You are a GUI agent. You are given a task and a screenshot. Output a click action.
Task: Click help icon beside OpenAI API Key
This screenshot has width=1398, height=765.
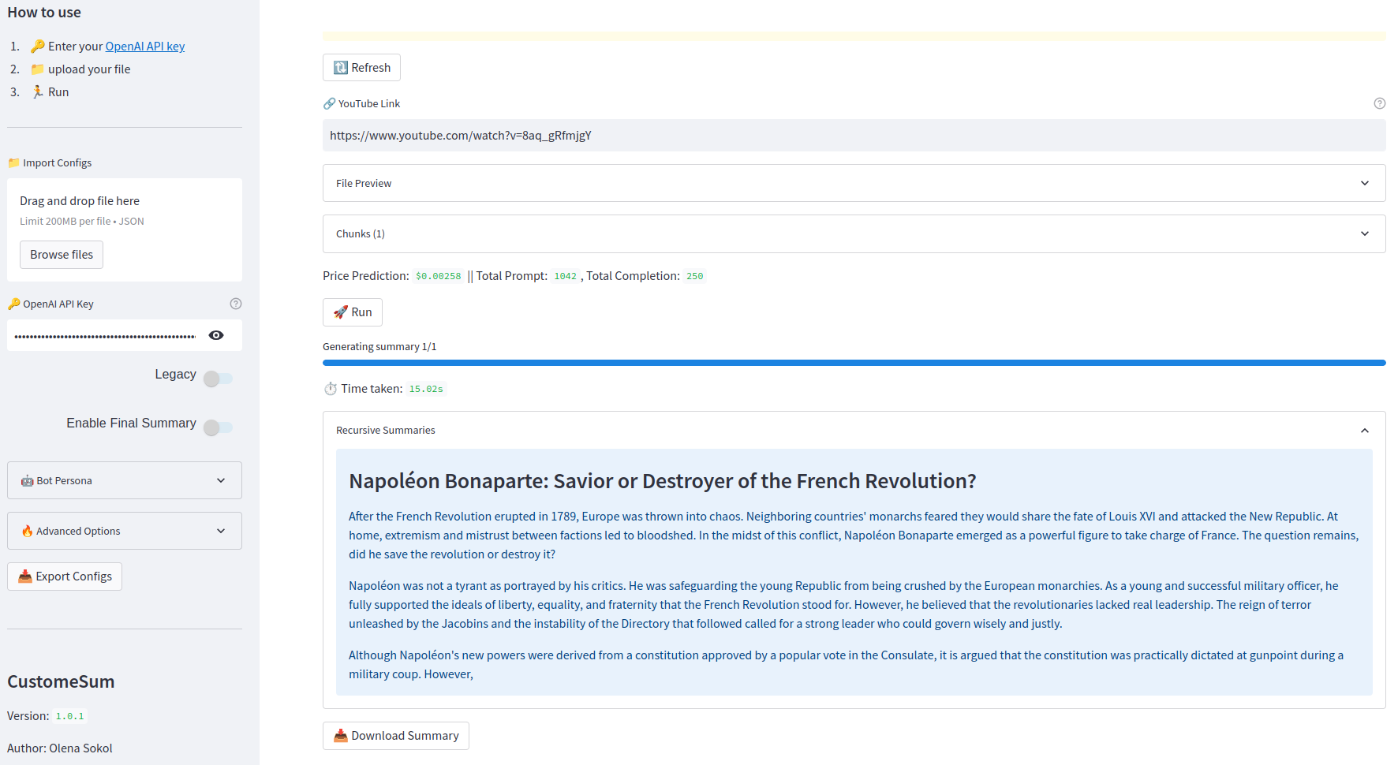236,303
